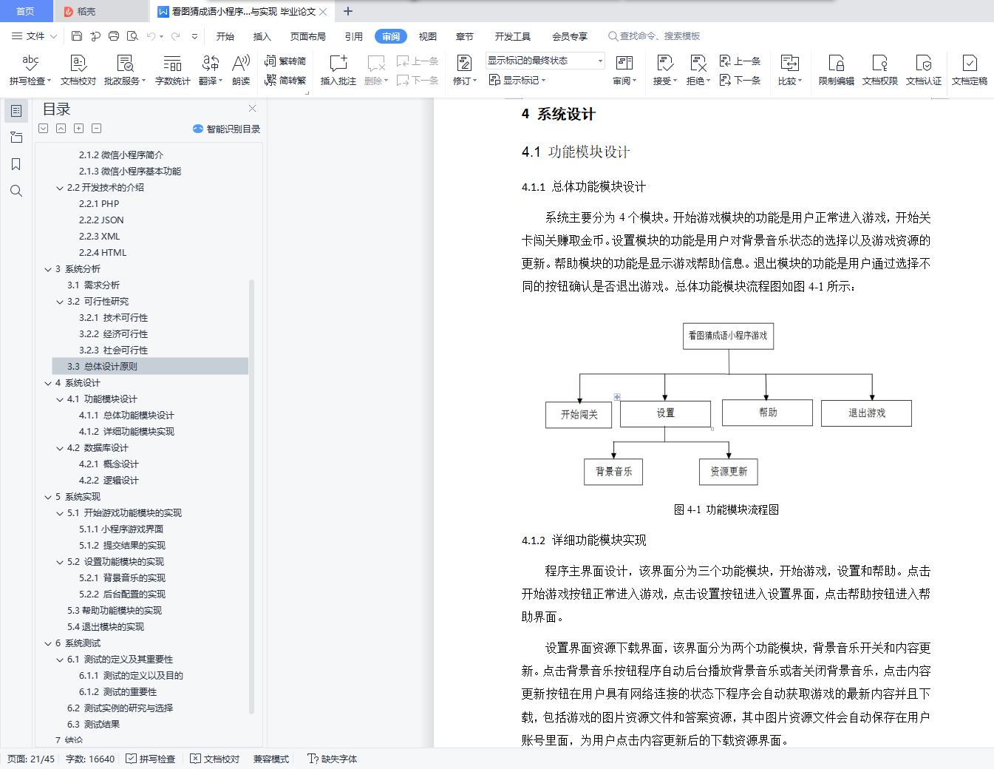Go to the 首页 home tab

click(25, 11)
